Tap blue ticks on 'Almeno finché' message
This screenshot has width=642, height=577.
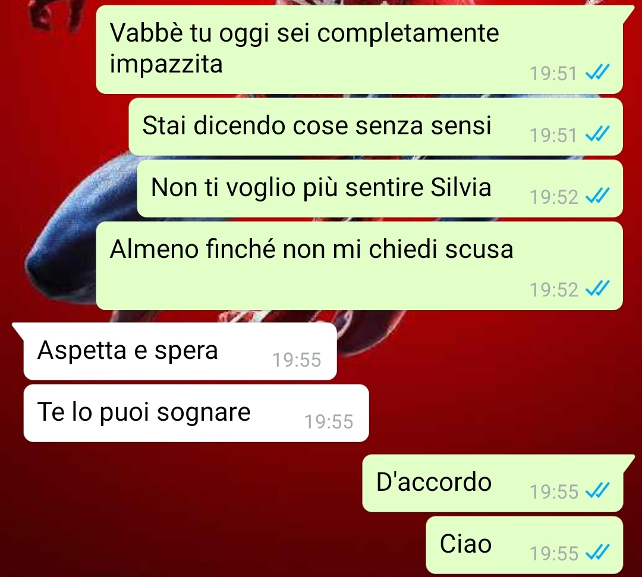pos(597,288)
